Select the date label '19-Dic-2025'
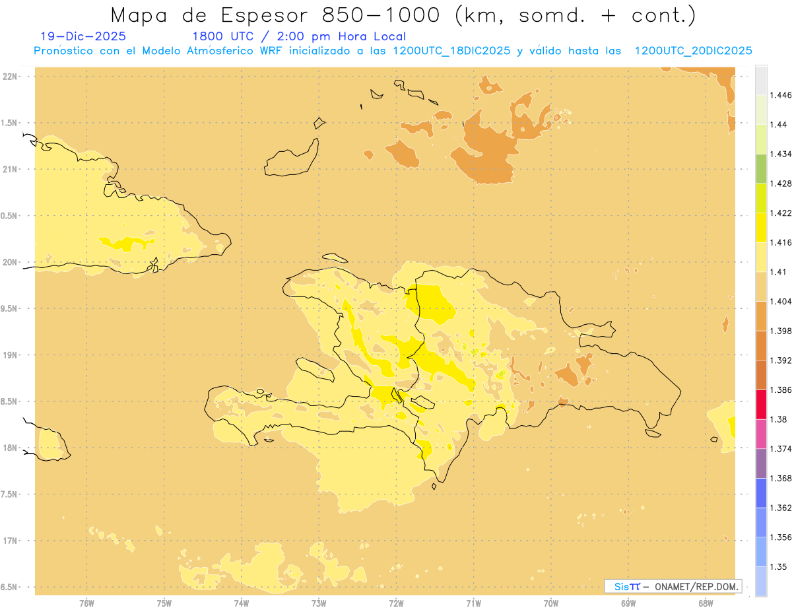Viewport: 792px width, 612px height. 83,36
